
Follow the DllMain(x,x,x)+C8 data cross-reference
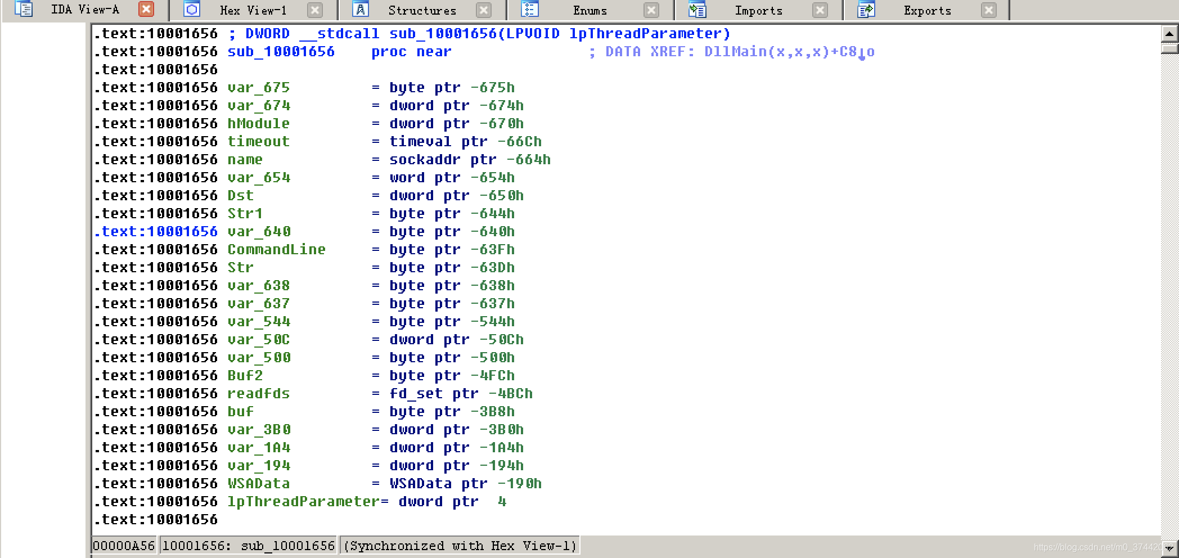coord(789,52)
